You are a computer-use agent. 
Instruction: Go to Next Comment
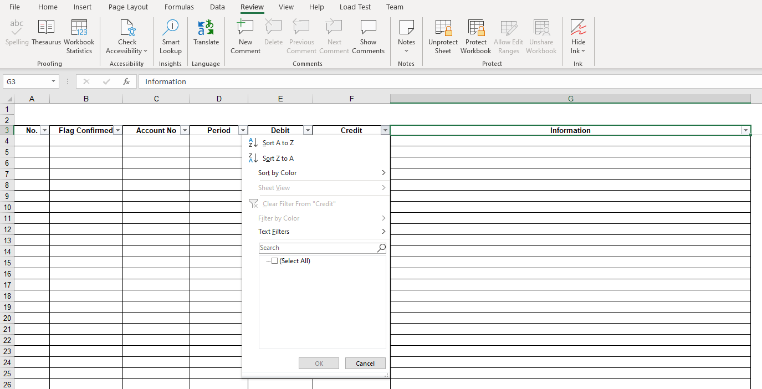click(334, 37)
